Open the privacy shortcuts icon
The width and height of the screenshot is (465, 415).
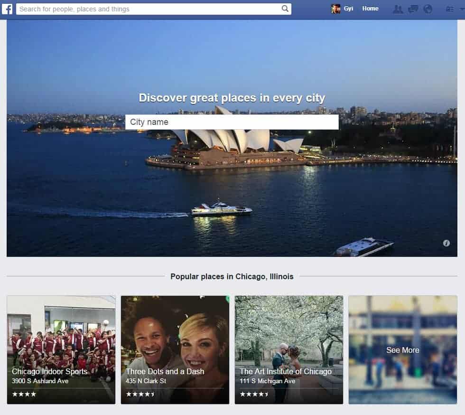(450, 9)
